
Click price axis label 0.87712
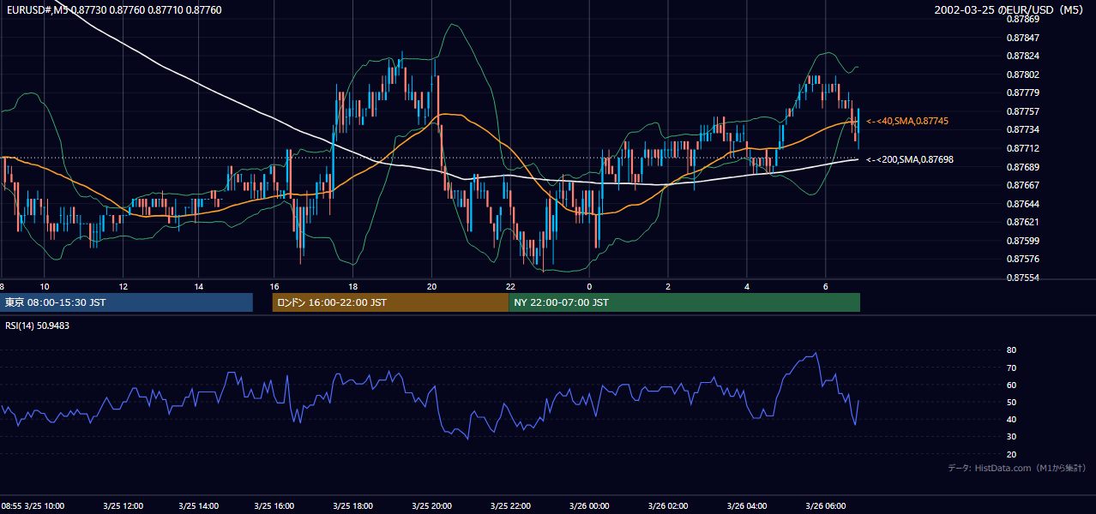(1022, 148)
